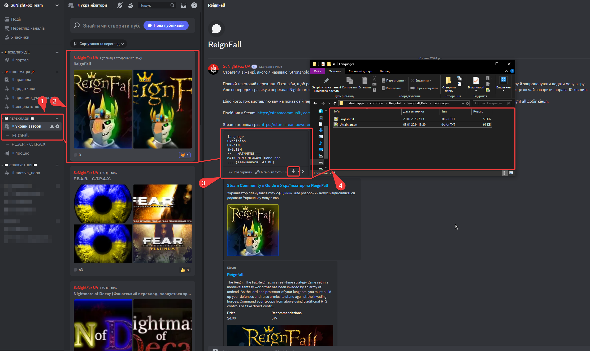Click the Вставити paste icon in Explorer
This screenshot has height=351, width=590.
(365, 80)
